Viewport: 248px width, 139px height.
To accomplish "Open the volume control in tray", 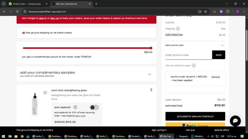I will coord(213,136).
